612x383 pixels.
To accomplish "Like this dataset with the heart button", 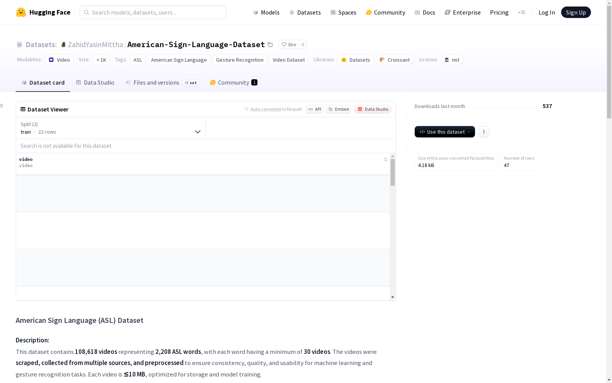I will (289, 44).
